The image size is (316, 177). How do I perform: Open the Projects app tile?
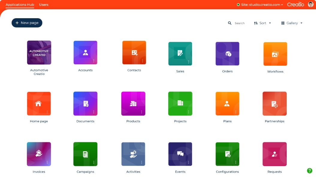click(x=180, y=104)
